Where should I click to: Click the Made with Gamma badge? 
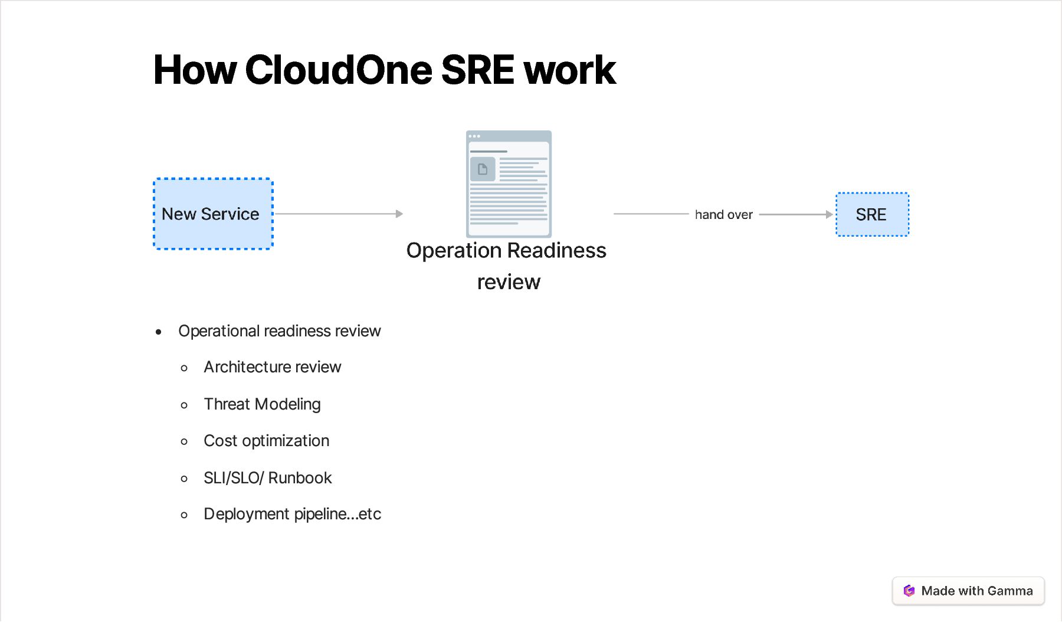tap(968, 591)
